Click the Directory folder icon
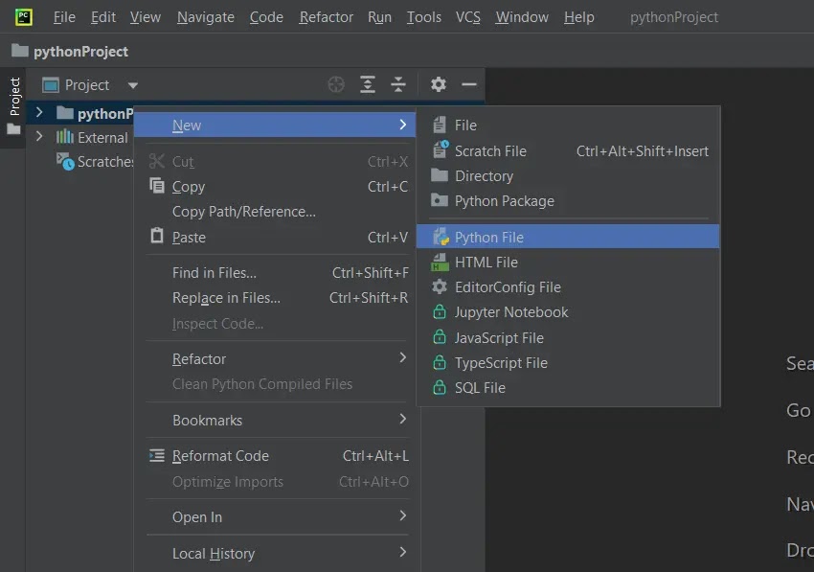The height and width of the screenshot is (572, 814). pos(440,175)
